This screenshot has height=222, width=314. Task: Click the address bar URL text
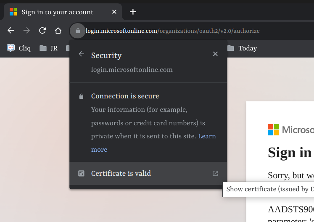click(x=172, y=31)
